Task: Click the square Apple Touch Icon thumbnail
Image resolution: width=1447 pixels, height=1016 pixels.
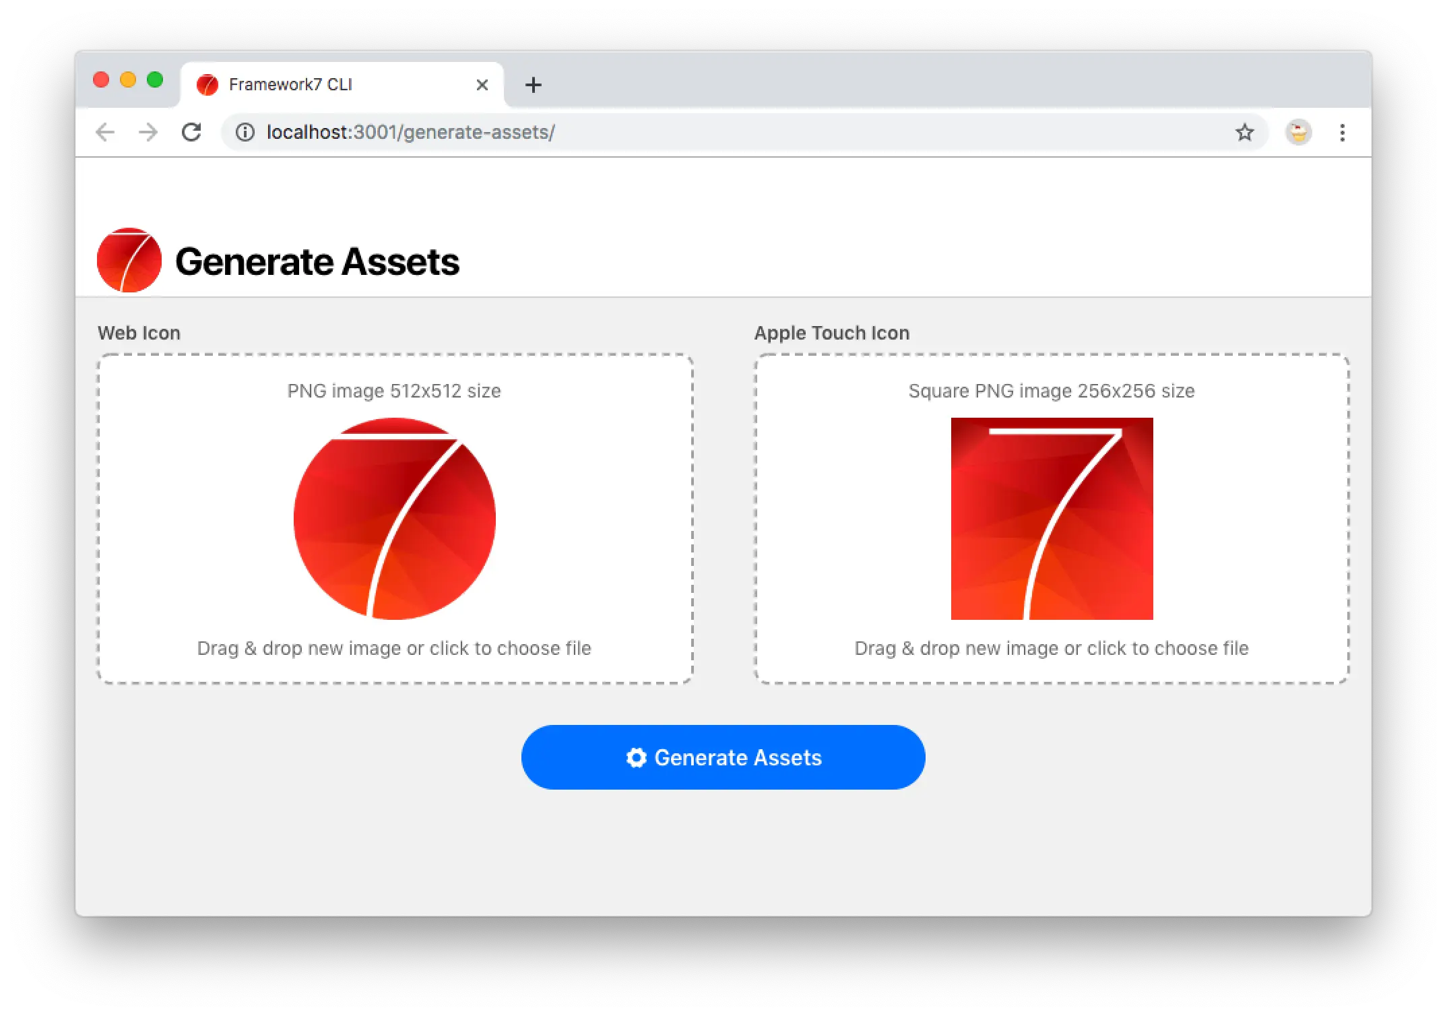Action: tap(1052, 519)
